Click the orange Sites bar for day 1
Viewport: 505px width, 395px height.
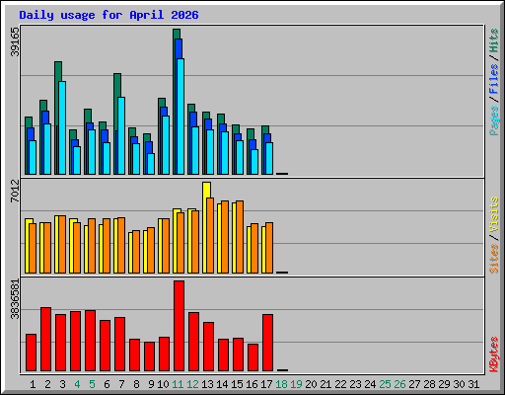coord(33,248)
